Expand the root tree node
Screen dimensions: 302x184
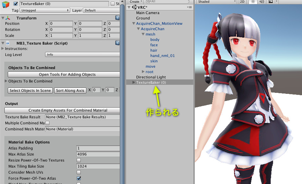pyautogui.click(x=143, y=72)
